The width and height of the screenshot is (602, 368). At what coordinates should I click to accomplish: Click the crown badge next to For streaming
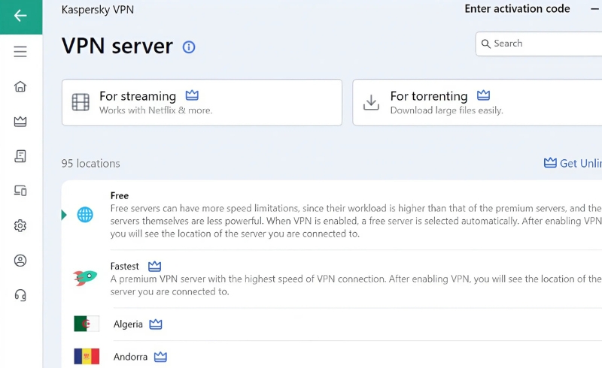coord(192,95)
